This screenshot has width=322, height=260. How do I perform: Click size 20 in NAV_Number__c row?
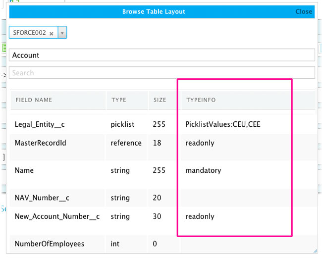[x=157, y=198]
